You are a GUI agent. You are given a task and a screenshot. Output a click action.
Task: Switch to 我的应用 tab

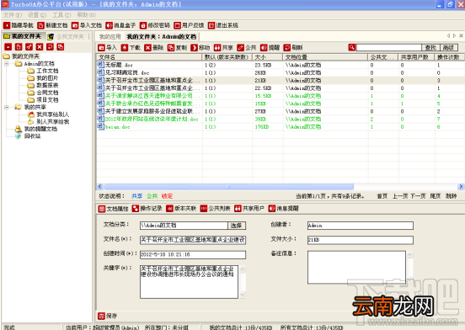tap(110, 37)
